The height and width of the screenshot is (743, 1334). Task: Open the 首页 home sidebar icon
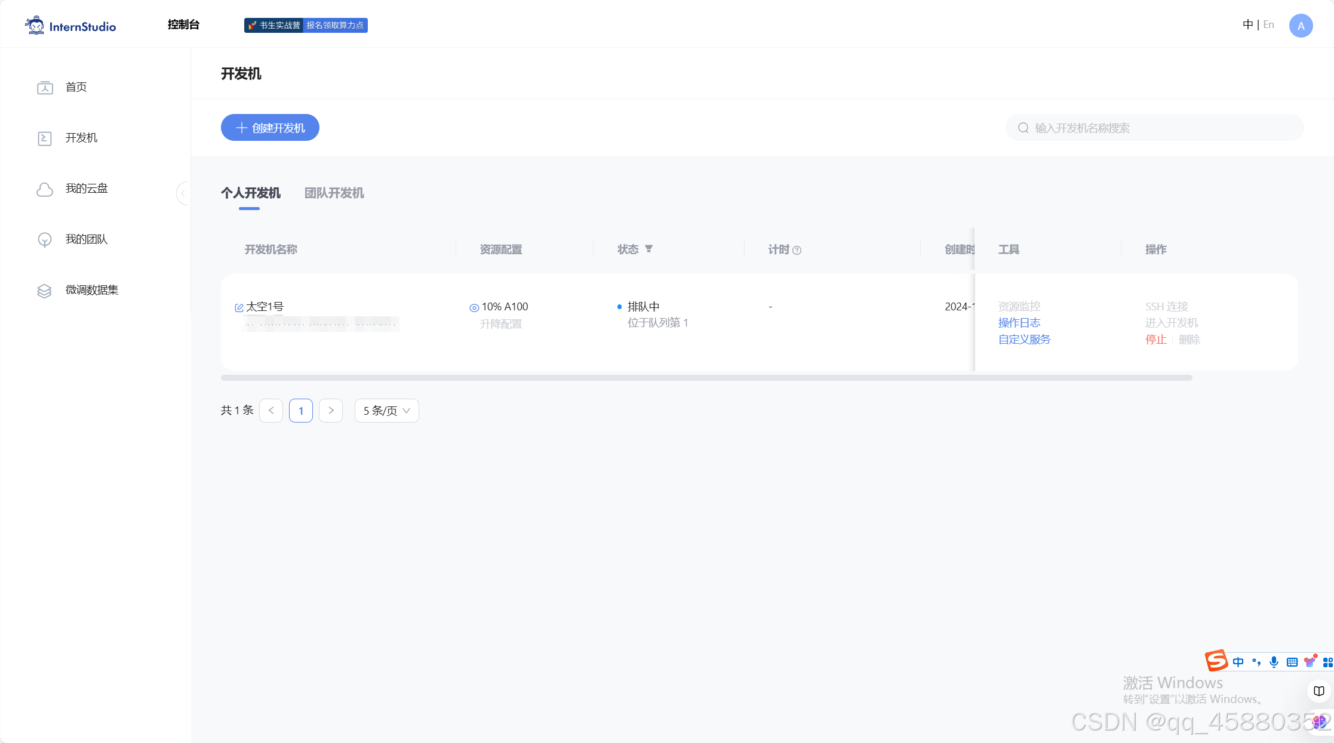45,88
